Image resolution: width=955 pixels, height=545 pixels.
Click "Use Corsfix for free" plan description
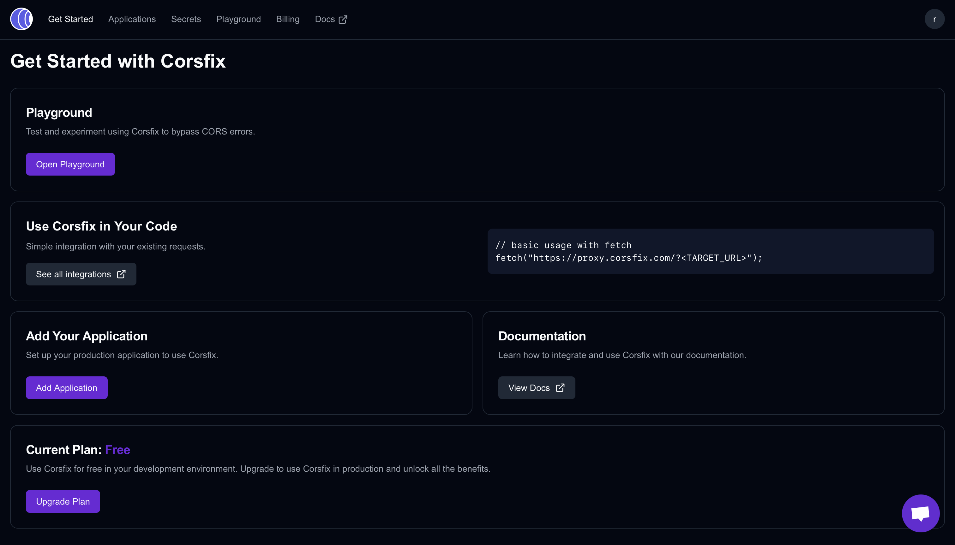pyautogui.click(x=258, y=469)
